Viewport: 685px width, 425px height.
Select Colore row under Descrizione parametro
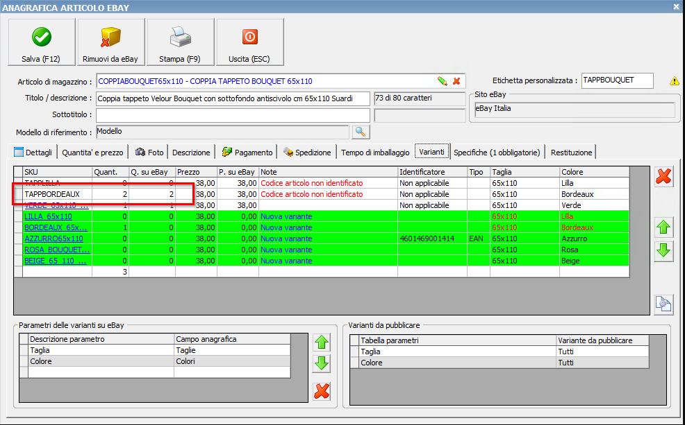[101, 361]
